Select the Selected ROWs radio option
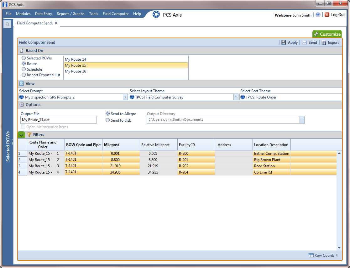350x268 pixels. [24, 58]
